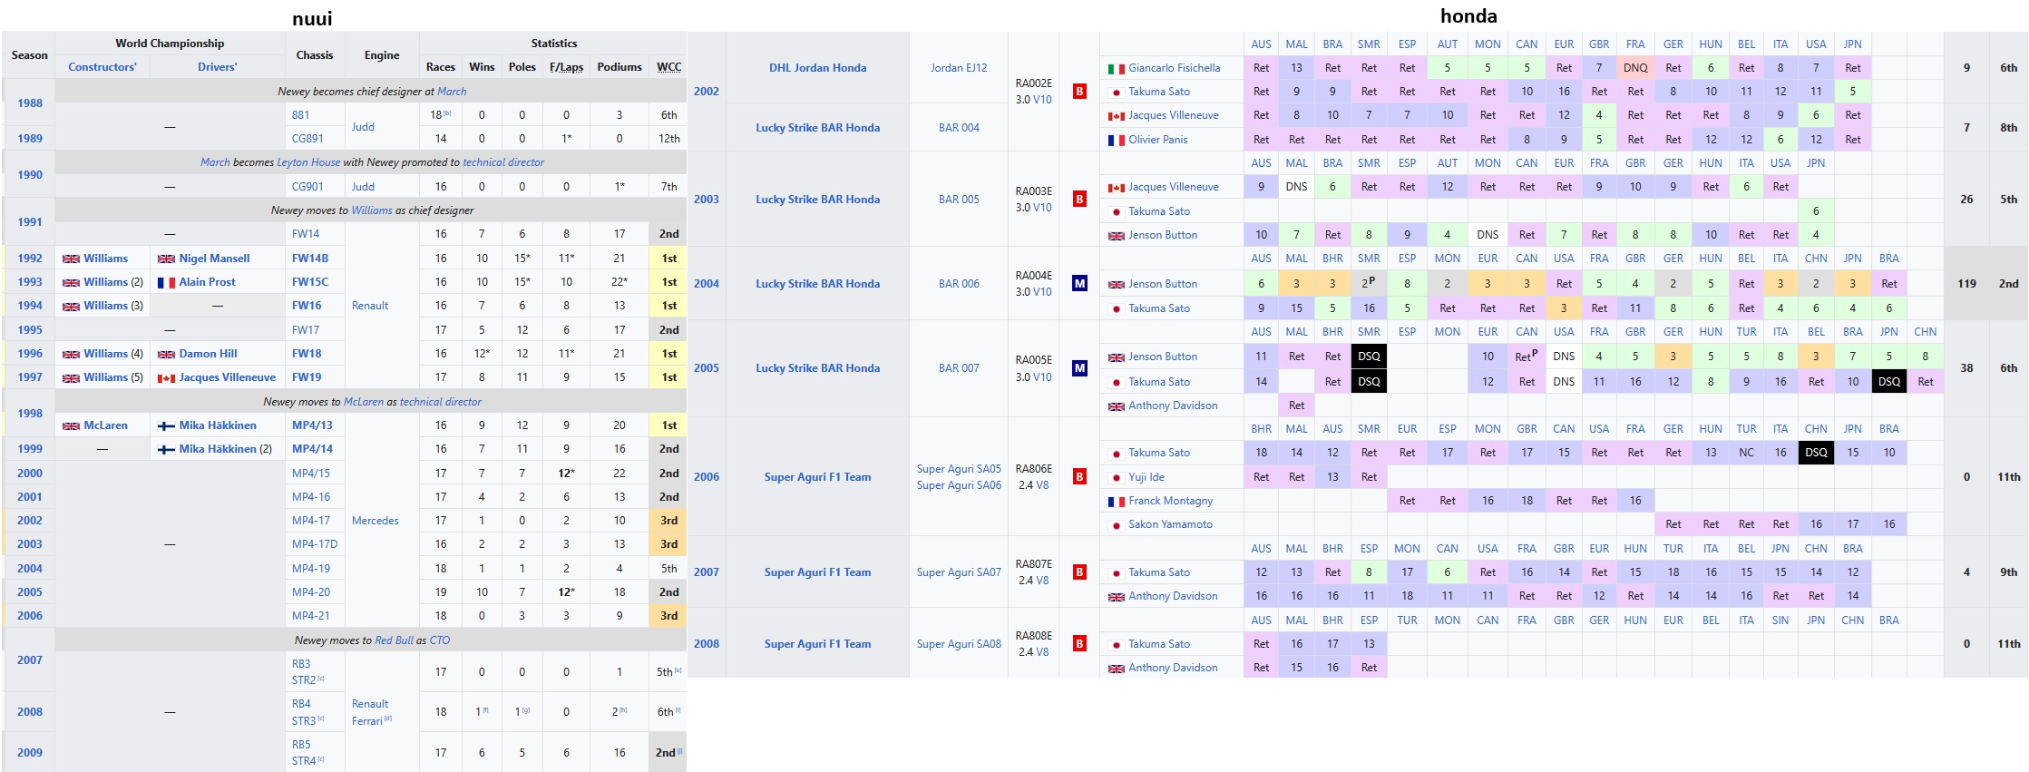
Task: Click the Bridgestone tyre icon in the 2006 row
Action: (1079, 476)
